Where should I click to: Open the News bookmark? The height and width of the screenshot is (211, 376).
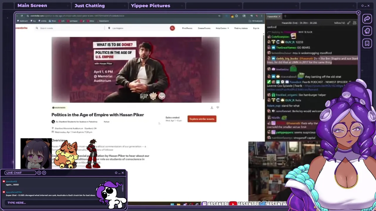coord(53,21)
